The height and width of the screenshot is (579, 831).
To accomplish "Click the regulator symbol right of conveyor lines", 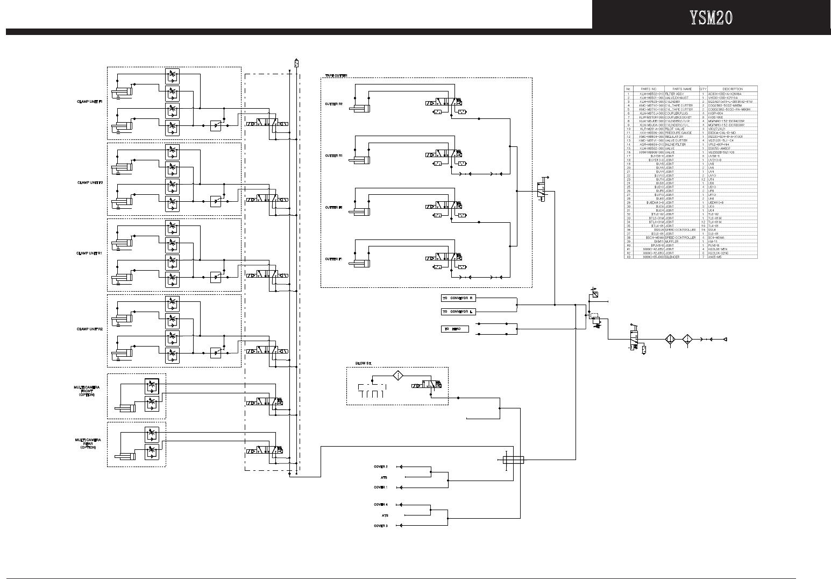I will 595,321.
